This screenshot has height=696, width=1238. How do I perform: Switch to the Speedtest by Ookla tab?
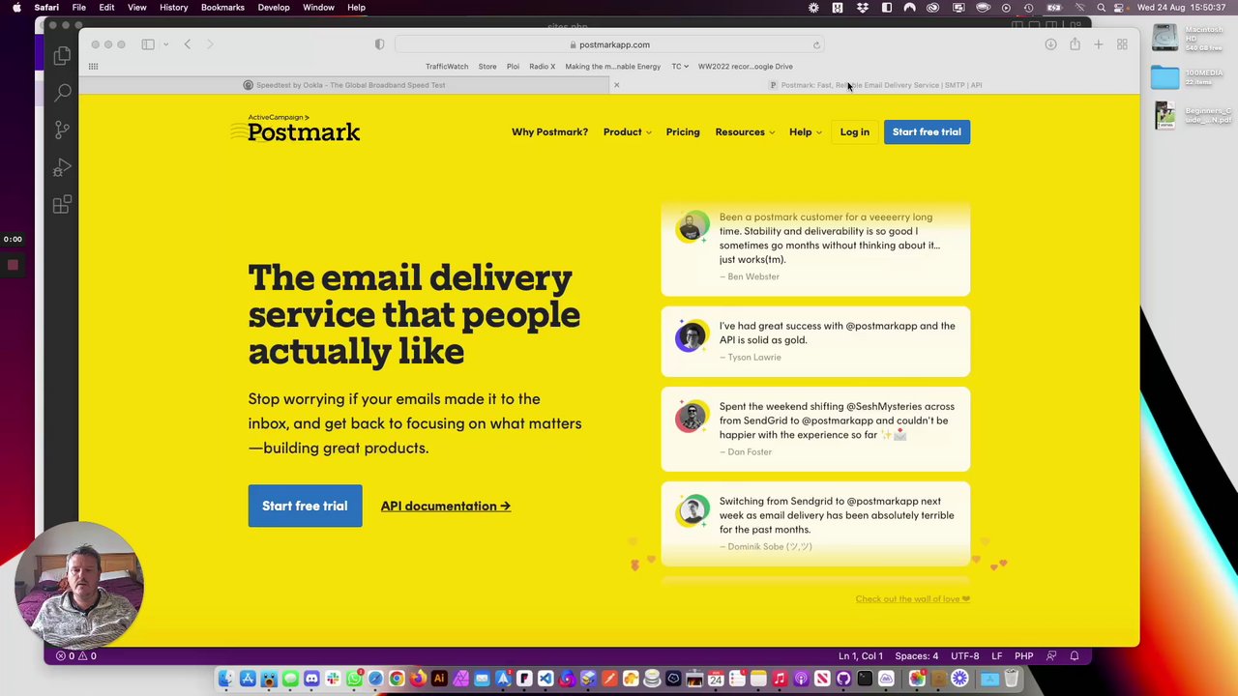[344, 85]
